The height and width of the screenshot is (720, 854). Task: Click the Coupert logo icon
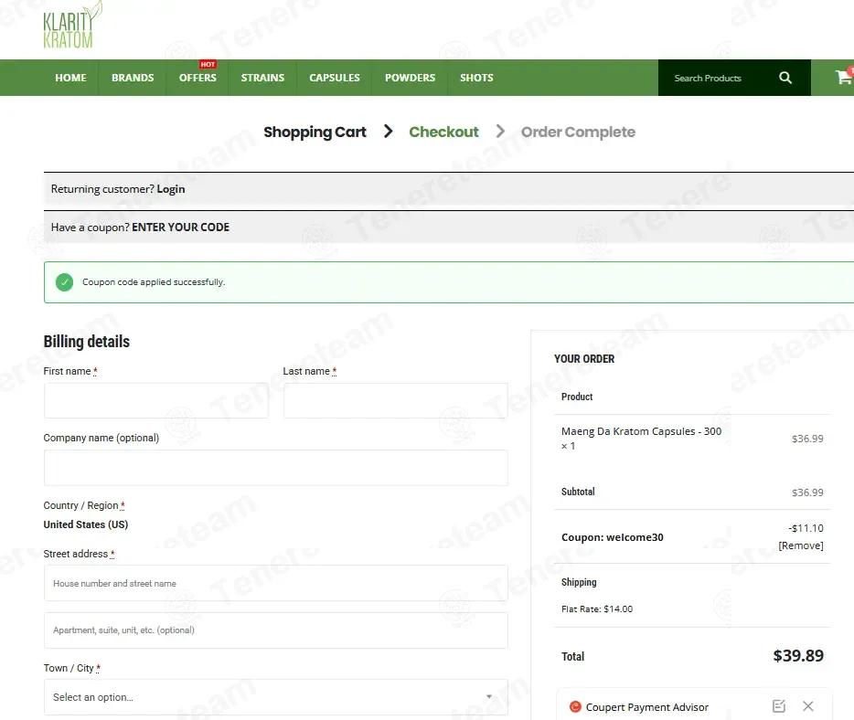(x=575, y=706)
